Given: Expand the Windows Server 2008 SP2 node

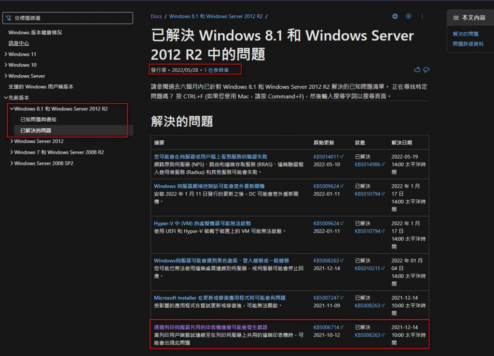Looking at the screenshot, I should (12, 163).
